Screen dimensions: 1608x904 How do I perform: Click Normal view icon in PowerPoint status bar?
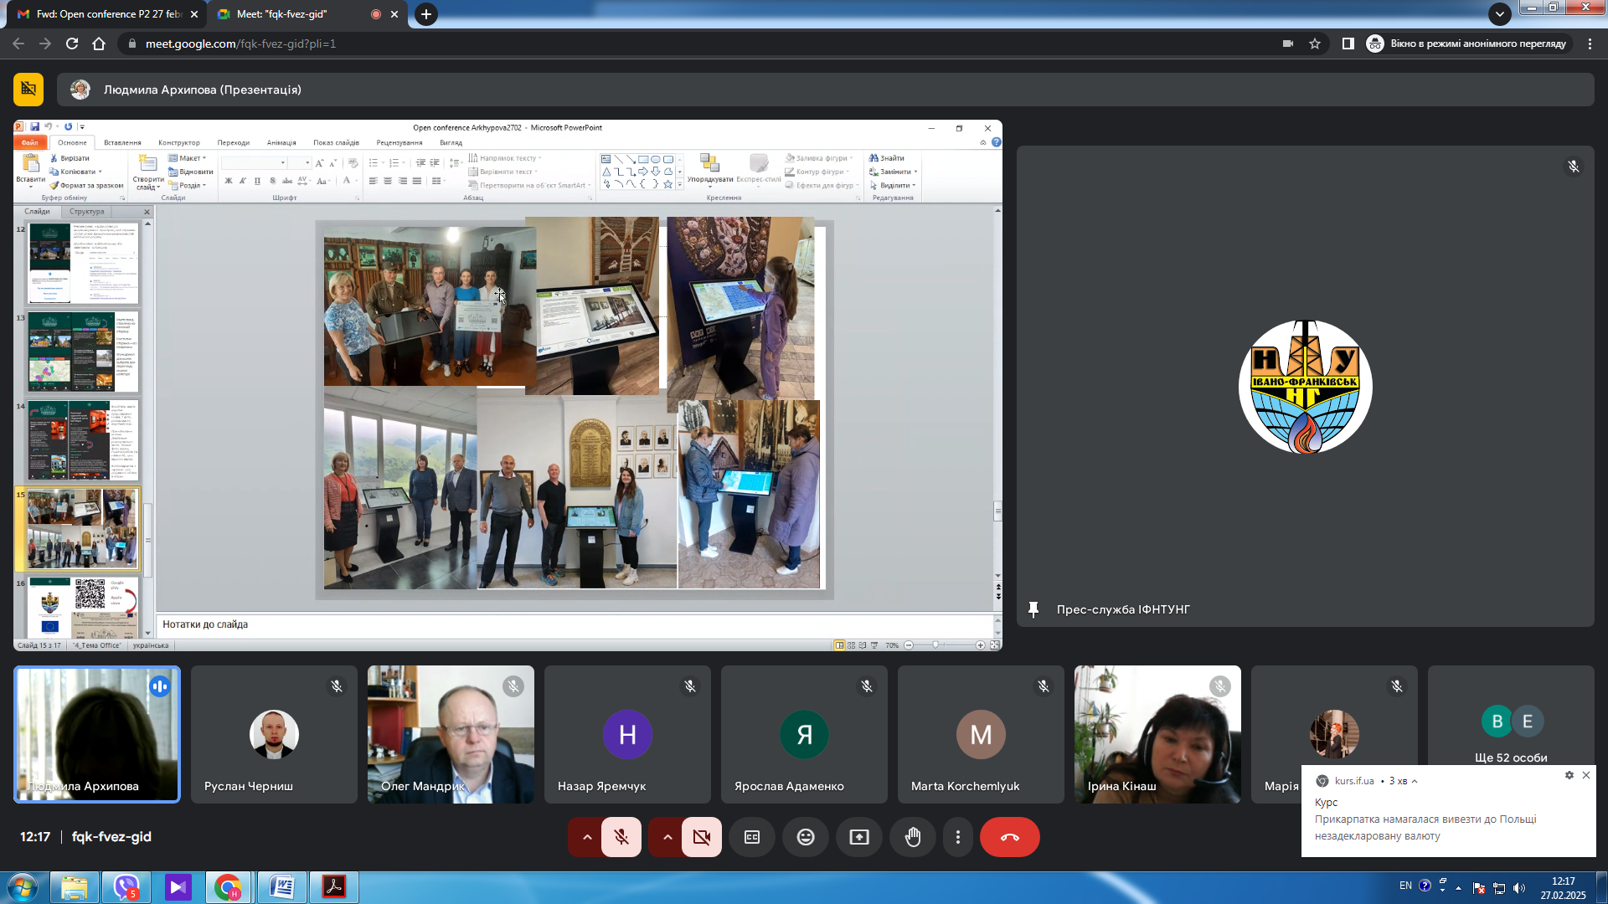(x=839, y=645)
